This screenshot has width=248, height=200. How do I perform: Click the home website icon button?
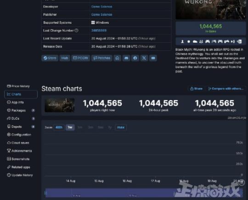point(118,58)
